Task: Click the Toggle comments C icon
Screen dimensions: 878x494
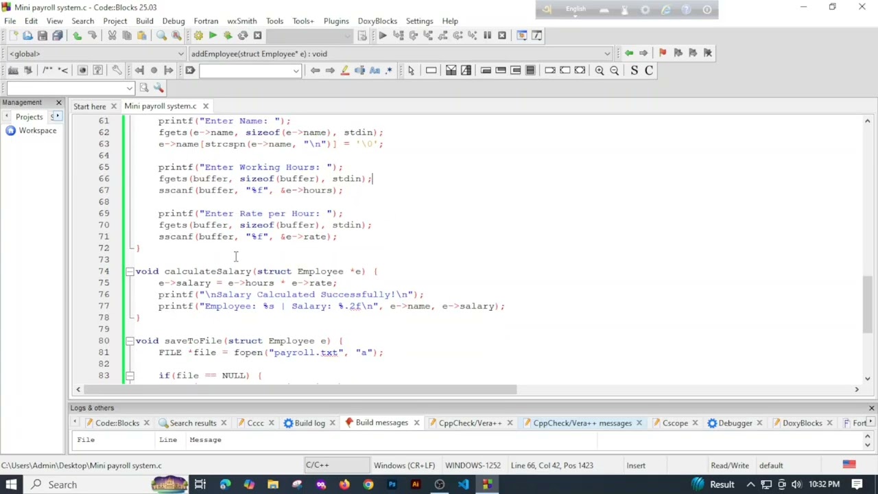Action: tap(648, 70)
